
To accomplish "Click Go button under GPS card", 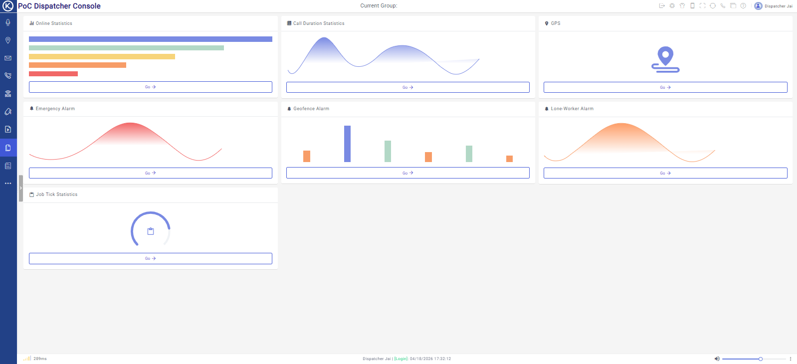I will tap(665, 87).
